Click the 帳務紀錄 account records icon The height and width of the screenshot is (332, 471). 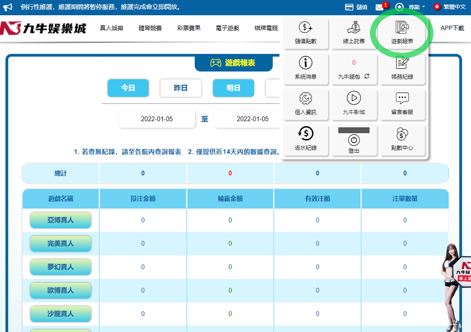pyautogui.click(x=402, y=69)
